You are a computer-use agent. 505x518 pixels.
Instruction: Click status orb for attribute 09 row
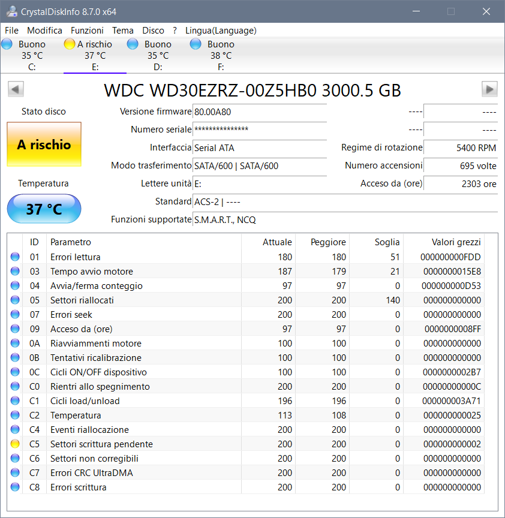[x=15, y=329]
